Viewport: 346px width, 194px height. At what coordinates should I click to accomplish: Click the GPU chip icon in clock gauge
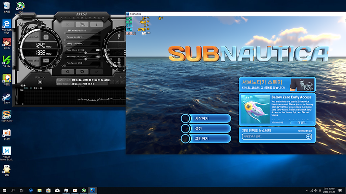pyautogui.click(x=46, y=37)
